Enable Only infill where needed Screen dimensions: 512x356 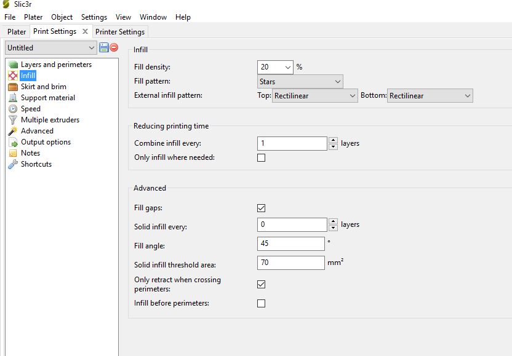pyautogui.click(x=261, y=157)
